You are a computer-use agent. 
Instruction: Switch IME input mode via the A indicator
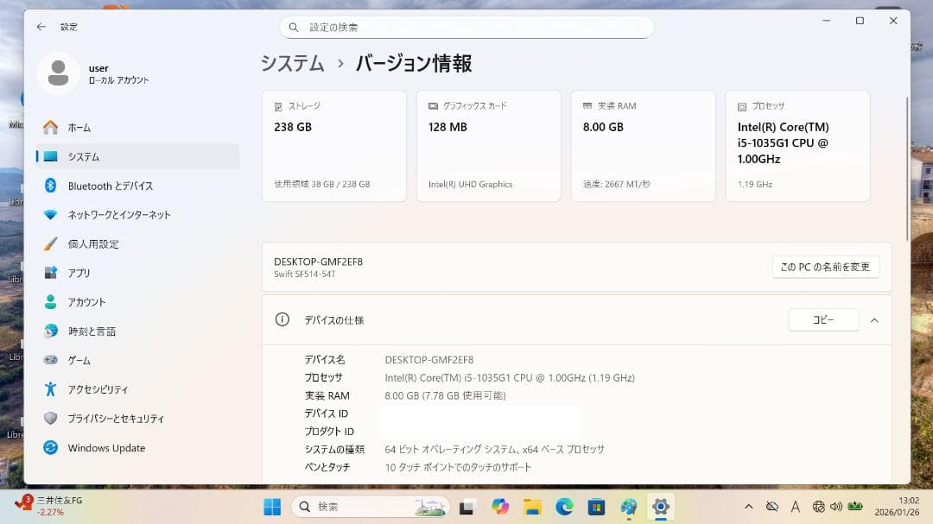pyautogui.click(x=797, y=508)
